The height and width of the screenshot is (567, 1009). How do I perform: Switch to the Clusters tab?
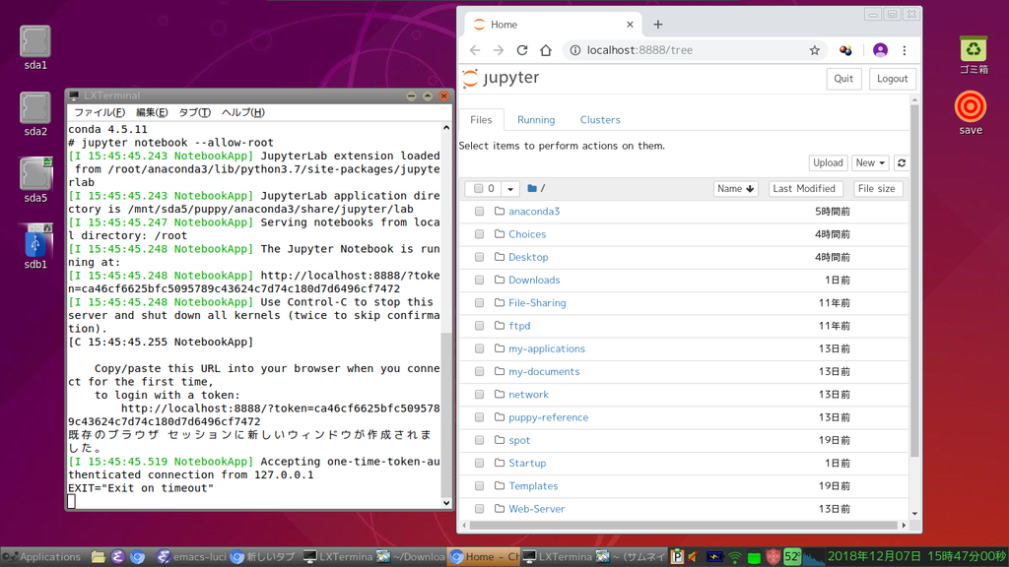[600, 119]
